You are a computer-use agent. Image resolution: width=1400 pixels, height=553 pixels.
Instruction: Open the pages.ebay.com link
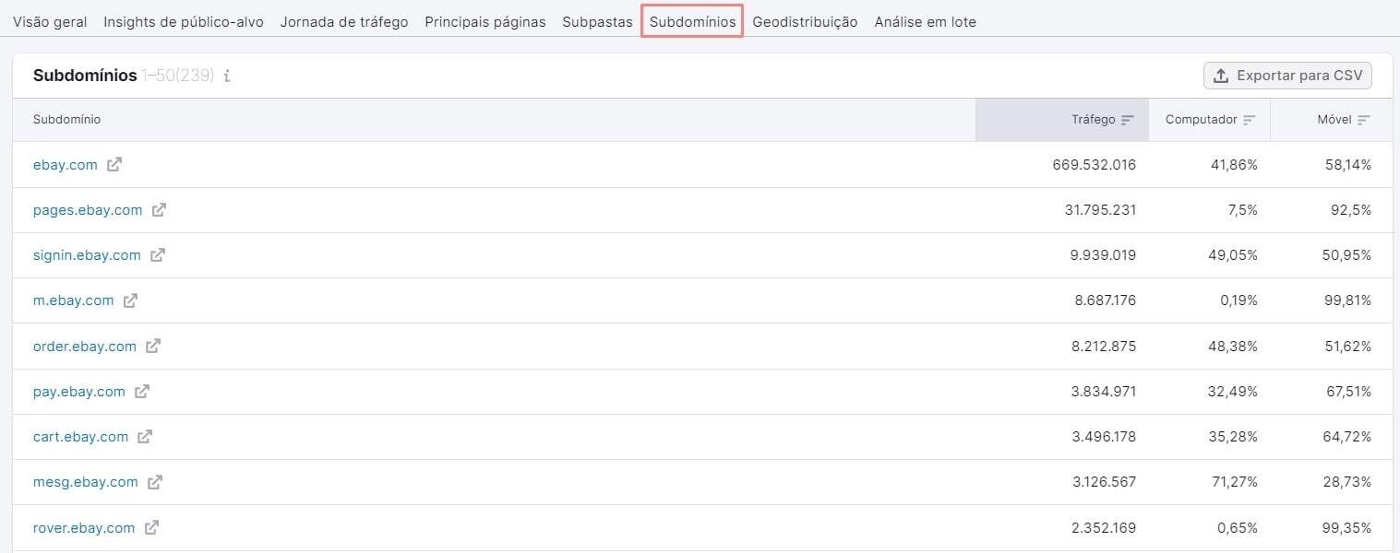pos(87,210)
